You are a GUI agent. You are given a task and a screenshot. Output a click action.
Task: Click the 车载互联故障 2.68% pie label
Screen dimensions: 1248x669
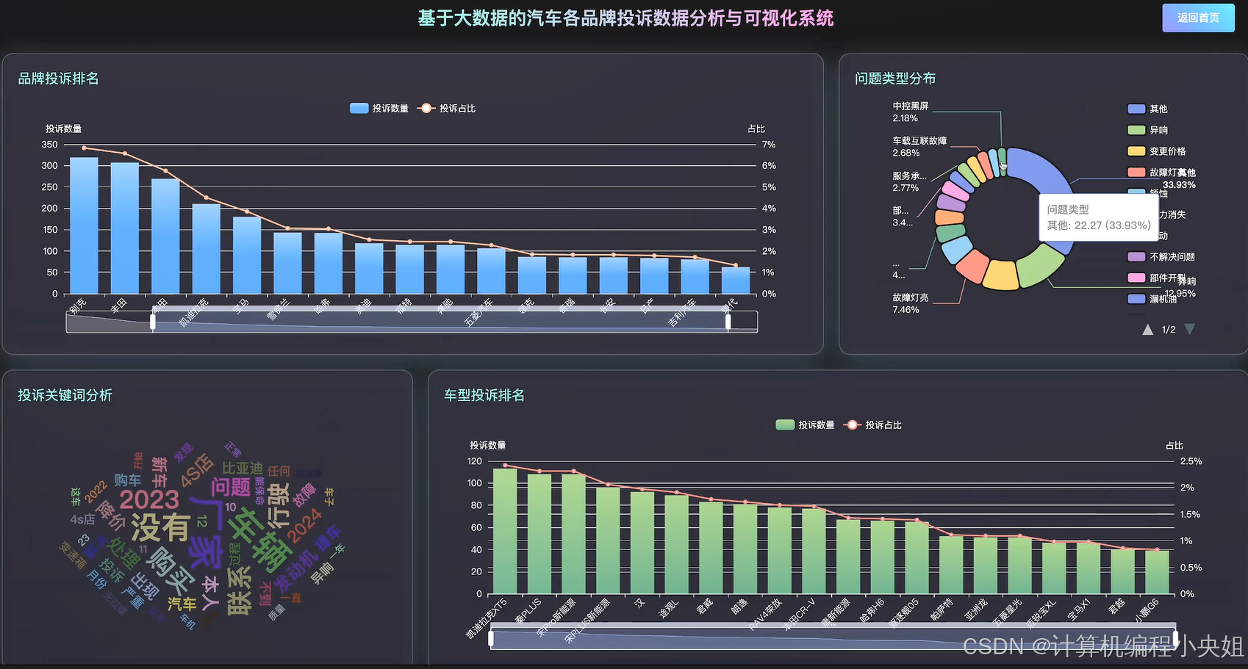pyautogui.click(x=919, y=147)
